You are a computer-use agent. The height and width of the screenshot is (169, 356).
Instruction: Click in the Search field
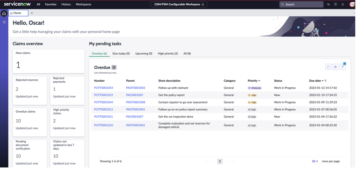(301, 4)
